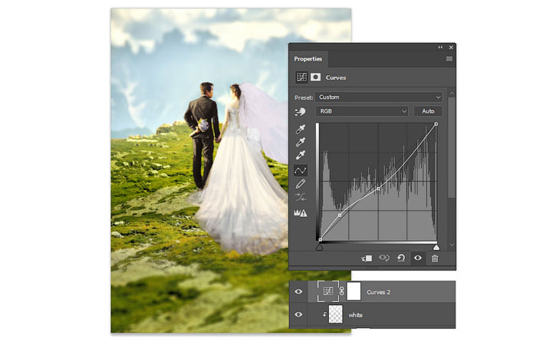Click the Curves label in Properties

click(335, 77)
